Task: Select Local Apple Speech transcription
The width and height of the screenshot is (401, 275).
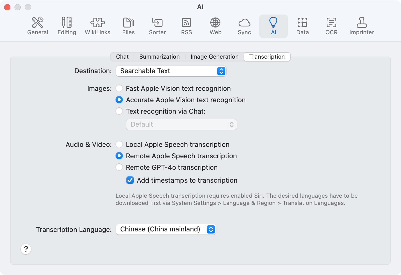Action: click(119, 145)
